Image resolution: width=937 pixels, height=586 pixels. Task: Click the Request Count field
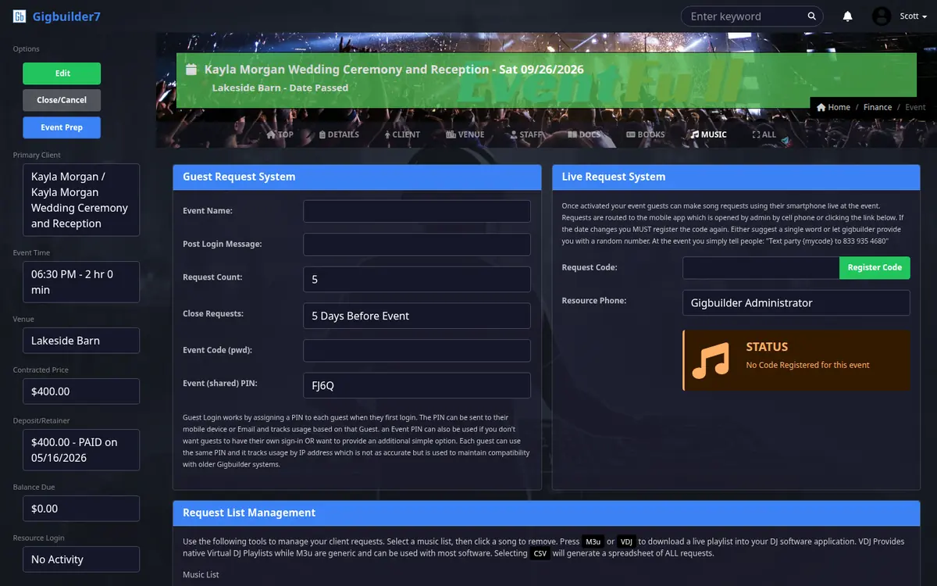tap(417, 279)
